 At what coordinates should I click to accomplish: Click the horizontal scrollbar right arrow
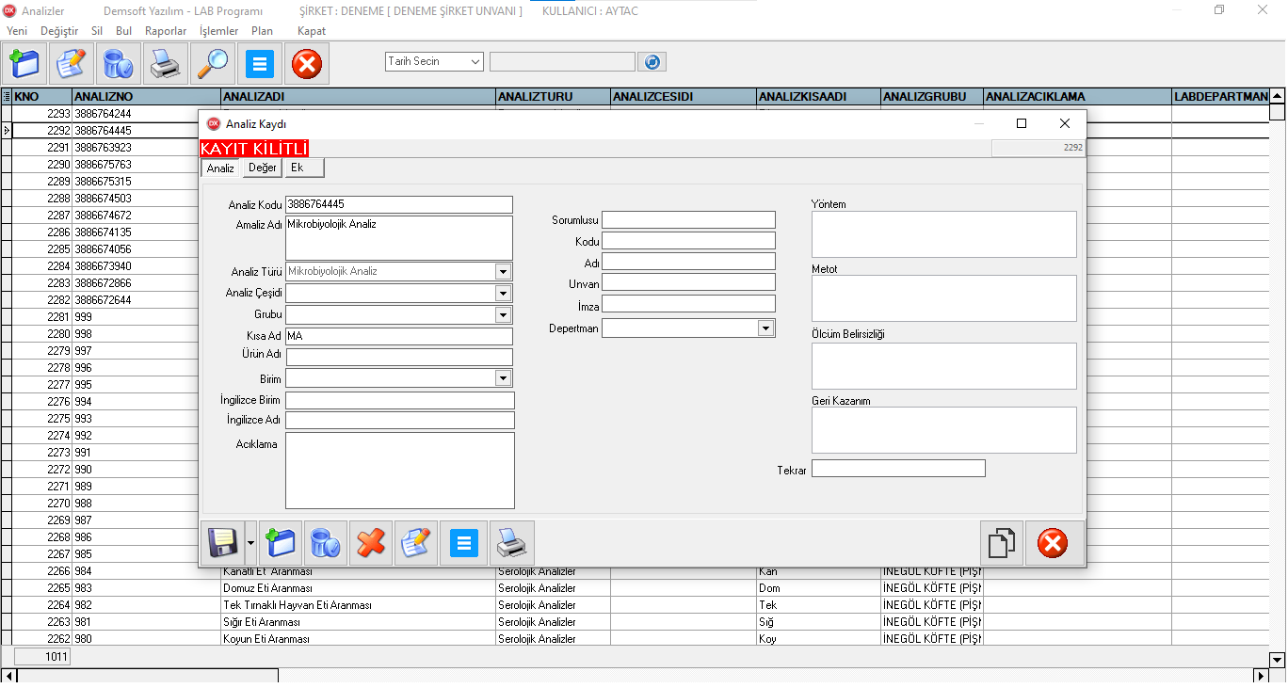pyautogui.click(x=1262, y=676)
